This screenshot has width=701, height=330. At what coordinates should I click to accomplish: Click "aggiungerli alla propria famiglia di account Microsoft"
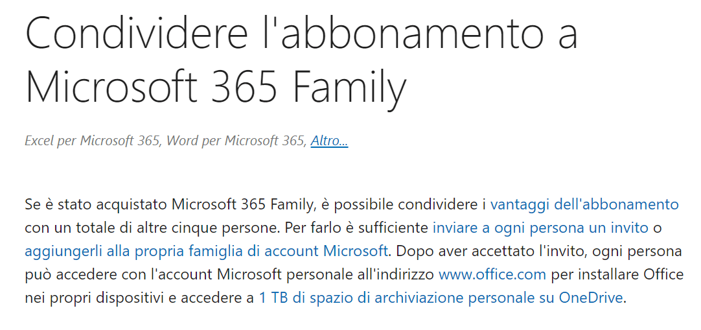(206, 252)
